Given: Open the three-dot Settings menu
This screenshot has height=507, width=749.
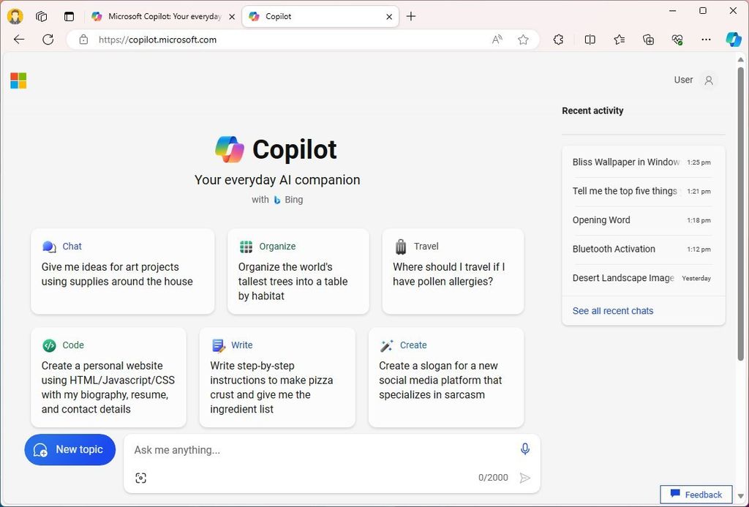Looking at the screenshot, I should click(x=706, y=40).
